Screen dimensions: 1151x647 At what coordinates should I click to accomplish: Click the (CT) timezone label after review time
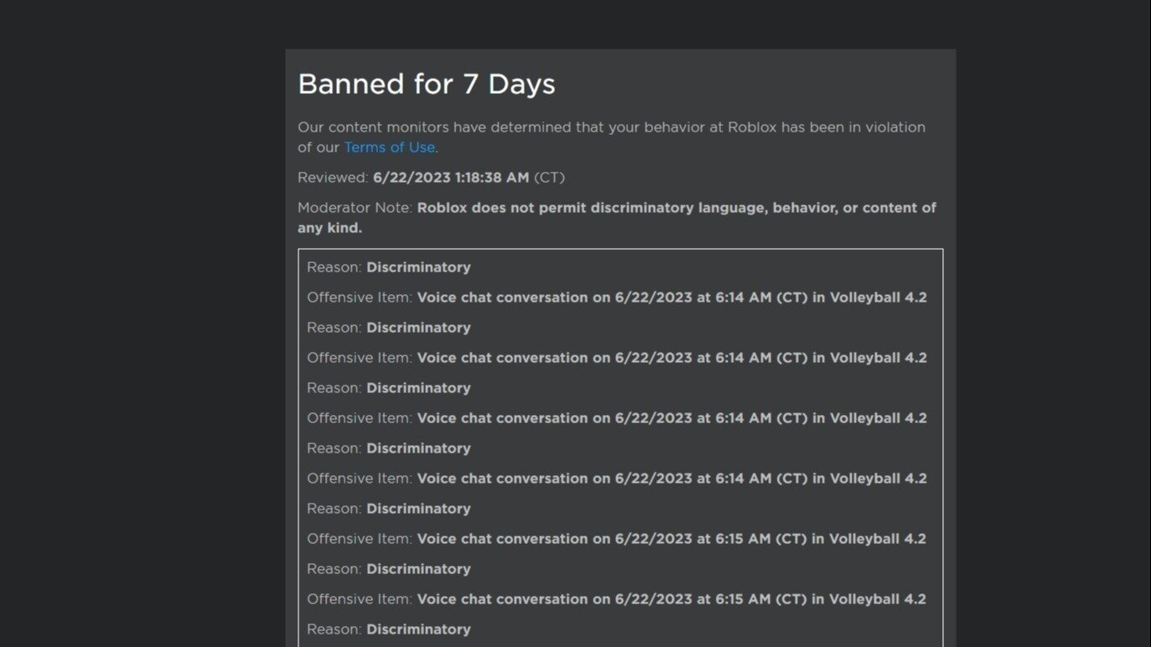(548, 177)
